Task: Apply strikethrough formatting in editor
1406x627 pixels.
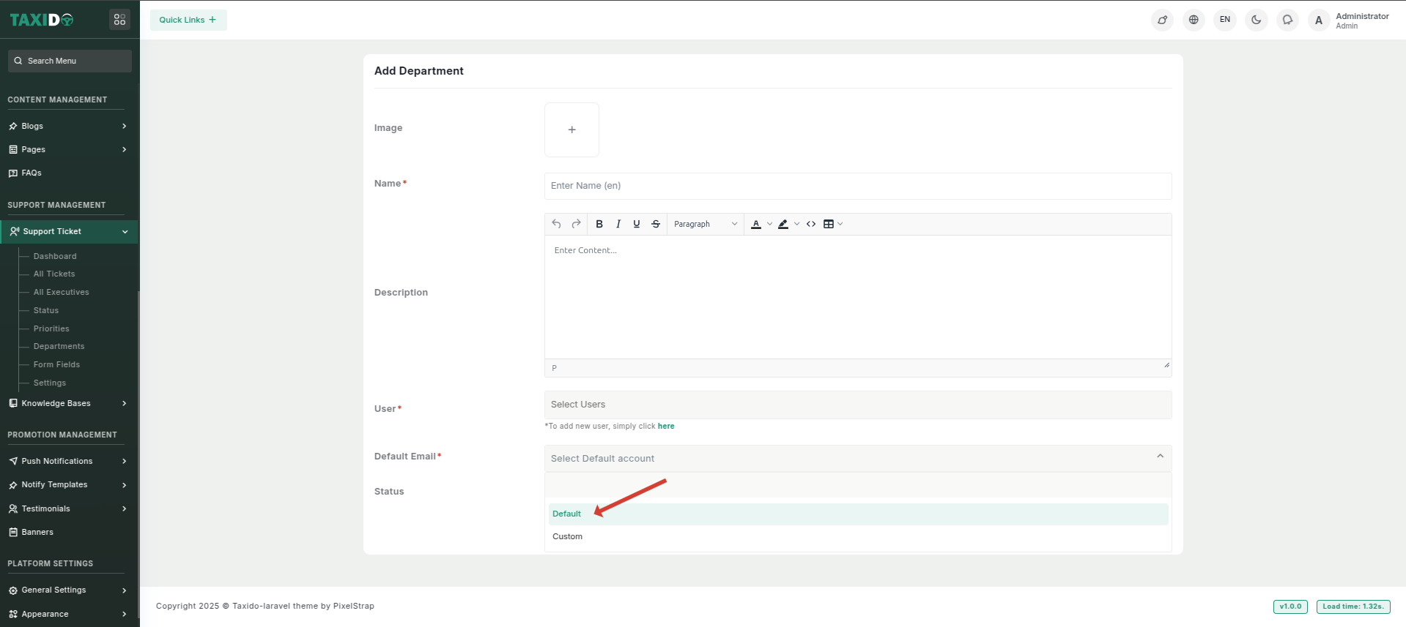Action: [x=656, y=224]
